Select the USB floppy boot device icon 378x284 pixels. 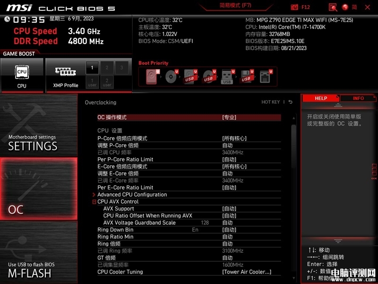(247, 77)
